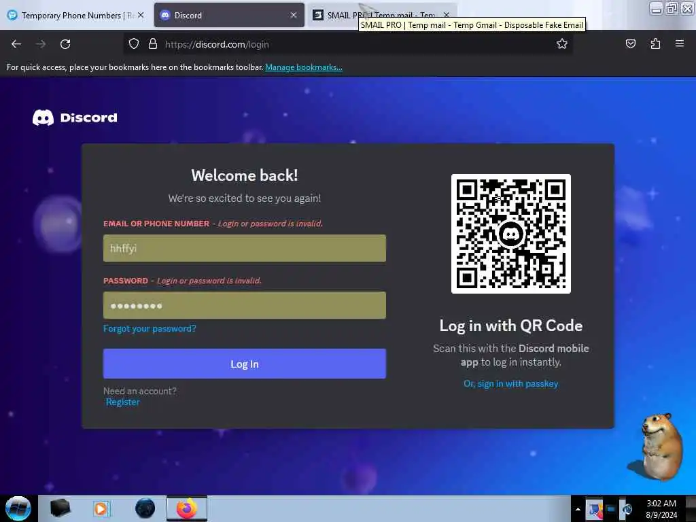Click the email or phone number field
Viewport: 696px width, 522px height.
coord(245,248)
